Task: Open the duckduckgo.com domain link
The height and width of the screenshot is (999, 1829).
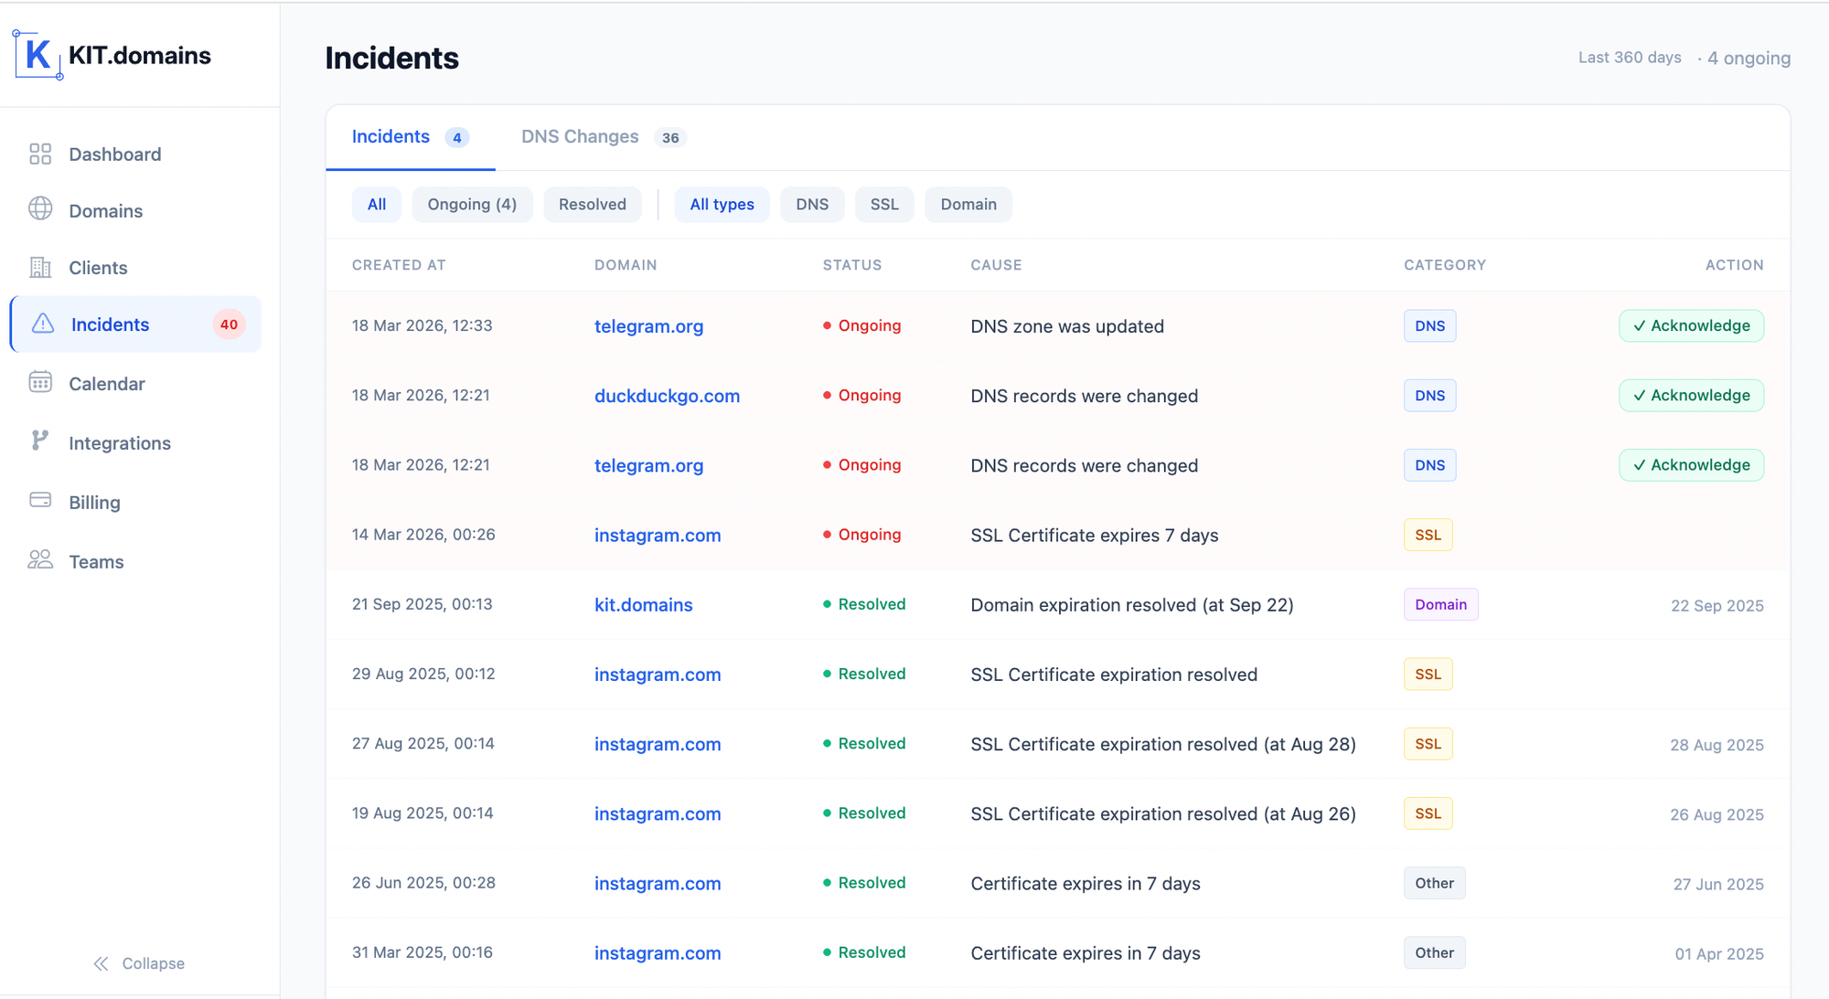Action: 667,396
